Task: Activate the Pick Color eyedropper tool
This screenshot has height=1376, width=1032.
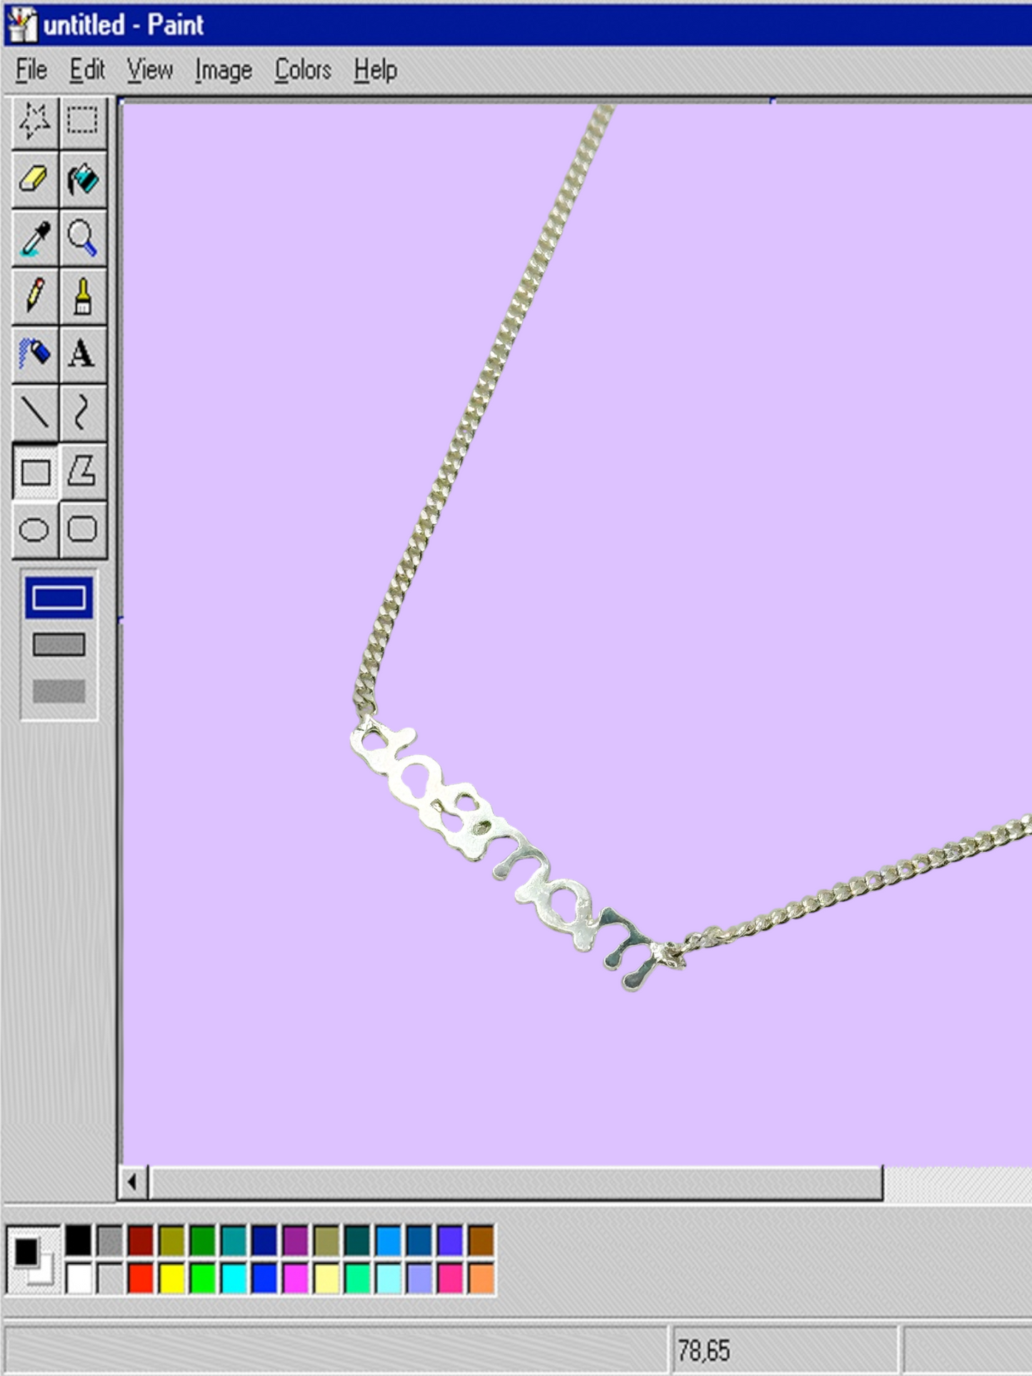Action: click(x=35, y=238)
